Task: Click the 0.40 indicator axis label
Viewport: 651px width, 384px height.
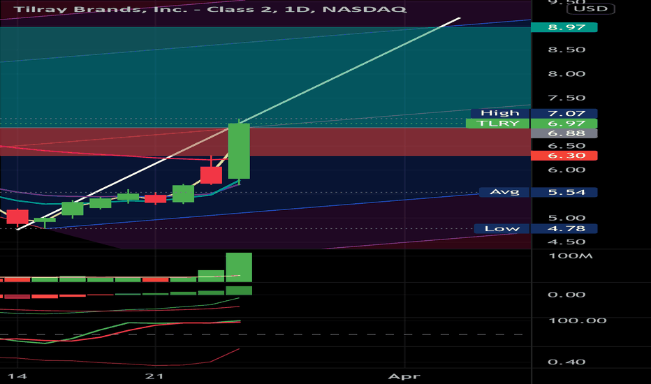Action: [566, 362]
